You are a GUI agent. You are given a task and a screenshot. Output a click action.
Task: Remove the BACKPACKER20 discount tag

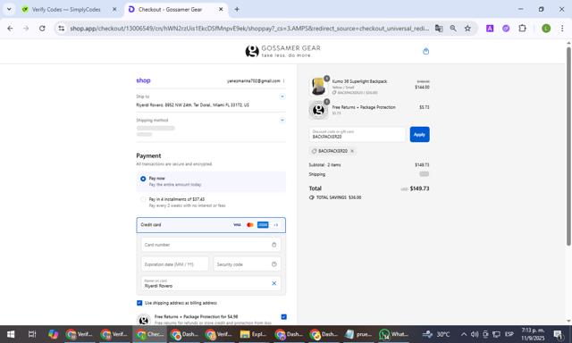[x=352, y=151]
